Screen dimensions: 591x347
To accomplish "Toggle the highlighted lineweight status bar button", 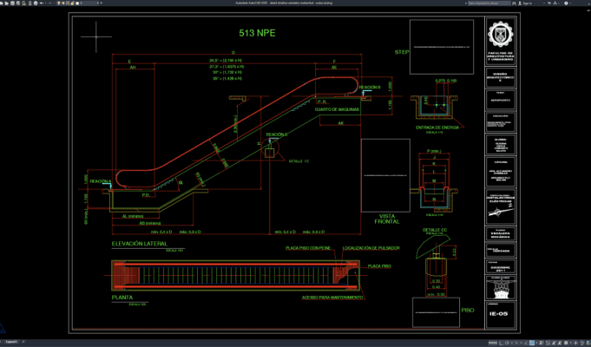I will 532,343.
